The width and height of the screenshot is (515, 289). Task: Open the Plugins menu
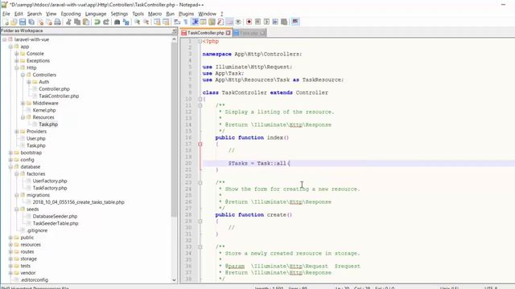click(186, 14)
